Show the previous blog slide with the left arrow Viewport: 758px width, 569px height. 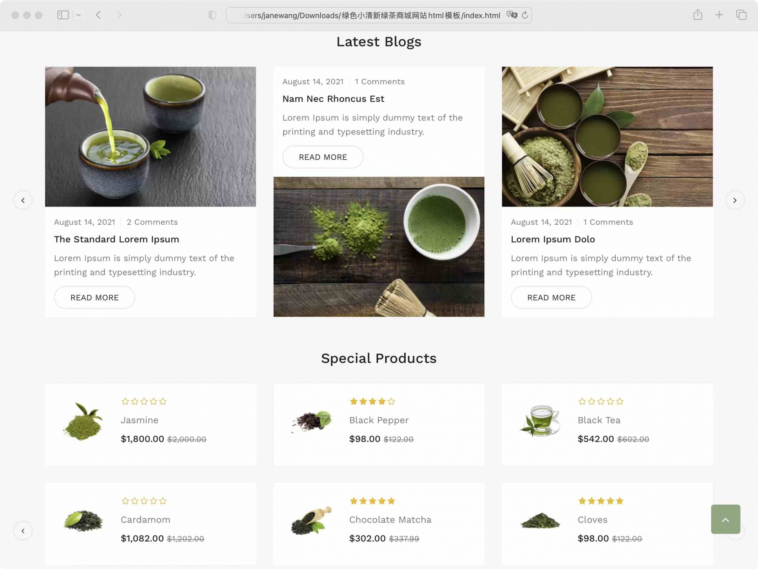point(23,200)
